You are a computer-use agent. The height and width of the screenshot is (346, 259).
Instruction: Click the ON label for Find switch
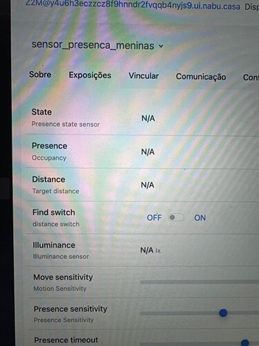point(200,218)
